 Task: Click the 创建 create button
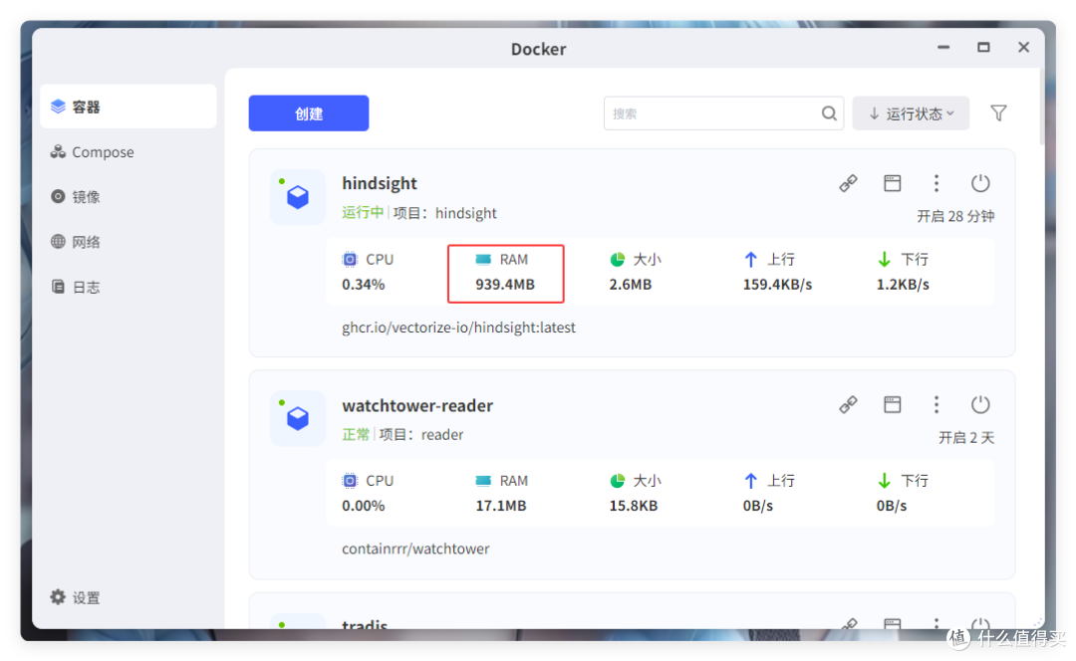tap(308, 113)
